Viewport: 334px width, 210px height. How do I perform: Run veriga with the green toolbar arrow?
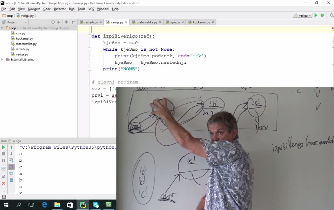[316, 15]
